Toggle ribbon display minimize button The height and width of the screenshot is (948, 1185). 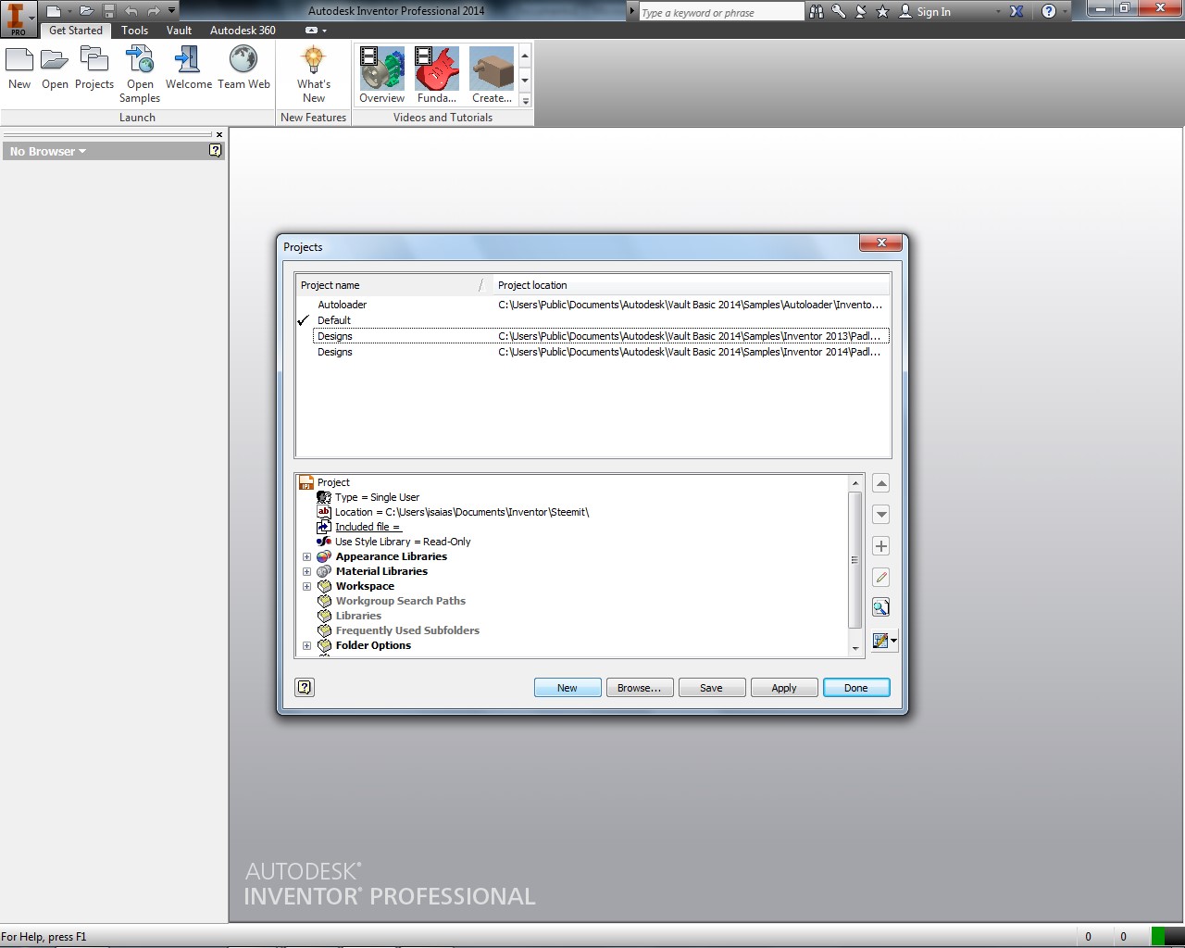(312, 30)
